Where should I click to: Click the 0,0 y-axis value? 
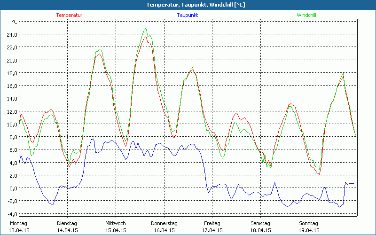13,188
